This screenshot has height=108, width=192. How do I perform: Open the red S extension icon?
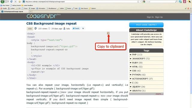pos(184,1)
